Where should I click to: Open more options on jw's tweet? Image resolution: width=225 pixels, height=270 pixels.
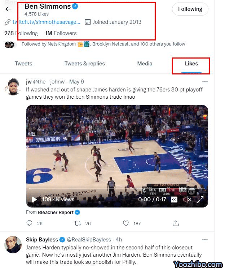[x=205, y=82]
